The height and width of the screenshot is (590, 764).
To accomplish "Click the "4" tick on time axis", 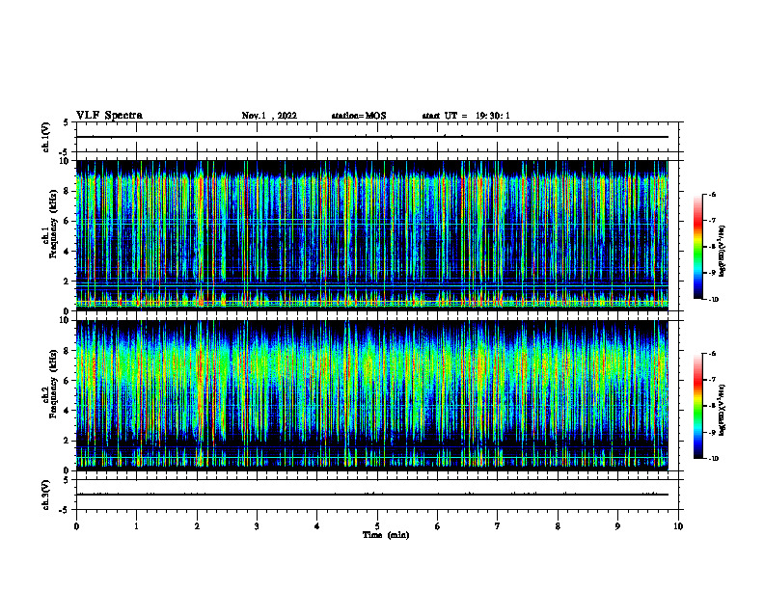I will click(317, 526).
